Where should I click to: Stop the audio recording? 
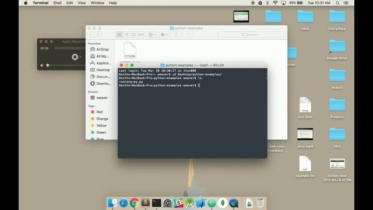pyautogui.click(x=75, y=57)
